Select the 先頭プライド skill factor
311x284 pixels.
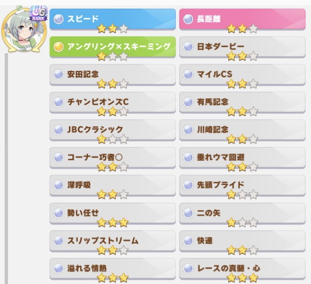click(x=242, y=185)
